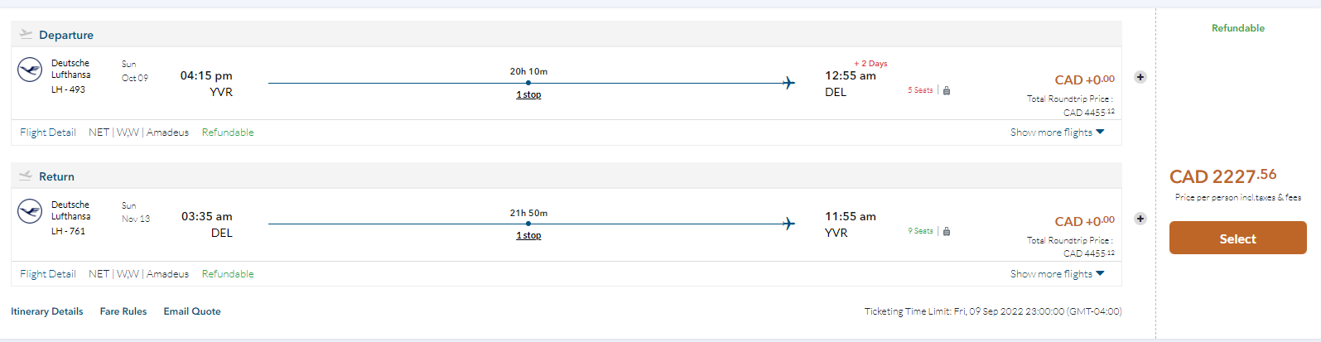
Task: Expand Show more flights for return
Action: [1057, 274]
